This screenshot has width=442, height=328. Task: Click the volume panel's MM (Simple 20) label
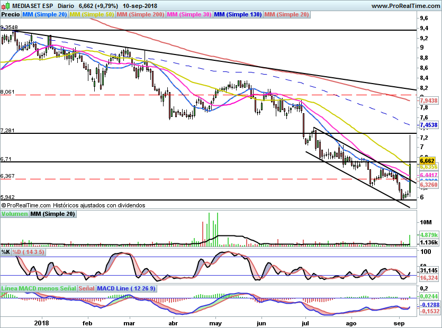point(52,214)
